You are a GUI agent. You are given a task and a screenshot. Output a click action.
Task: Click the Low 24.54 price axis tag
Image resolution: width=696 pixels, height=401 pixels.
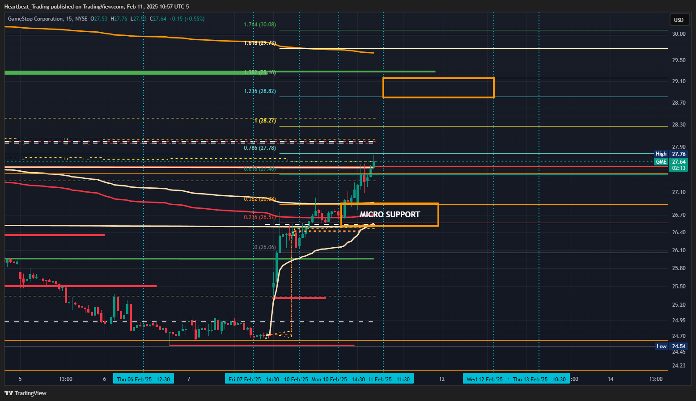671,346
